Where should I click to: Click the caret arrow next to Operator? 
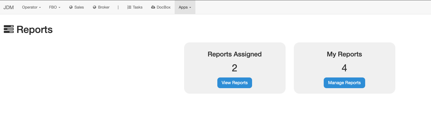point(40,8)
